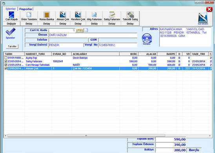Screen dimensions: 215x153
Task: Click Detay under Alış Faturası
Action: (94, 24)
